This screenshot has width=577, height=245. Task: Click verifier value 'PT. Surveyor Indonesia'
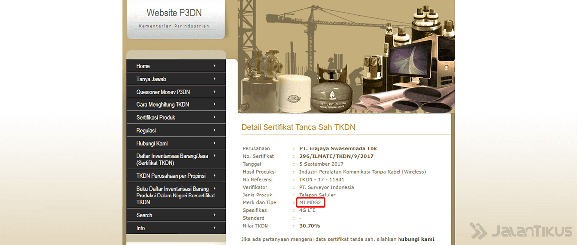(326, 187)
